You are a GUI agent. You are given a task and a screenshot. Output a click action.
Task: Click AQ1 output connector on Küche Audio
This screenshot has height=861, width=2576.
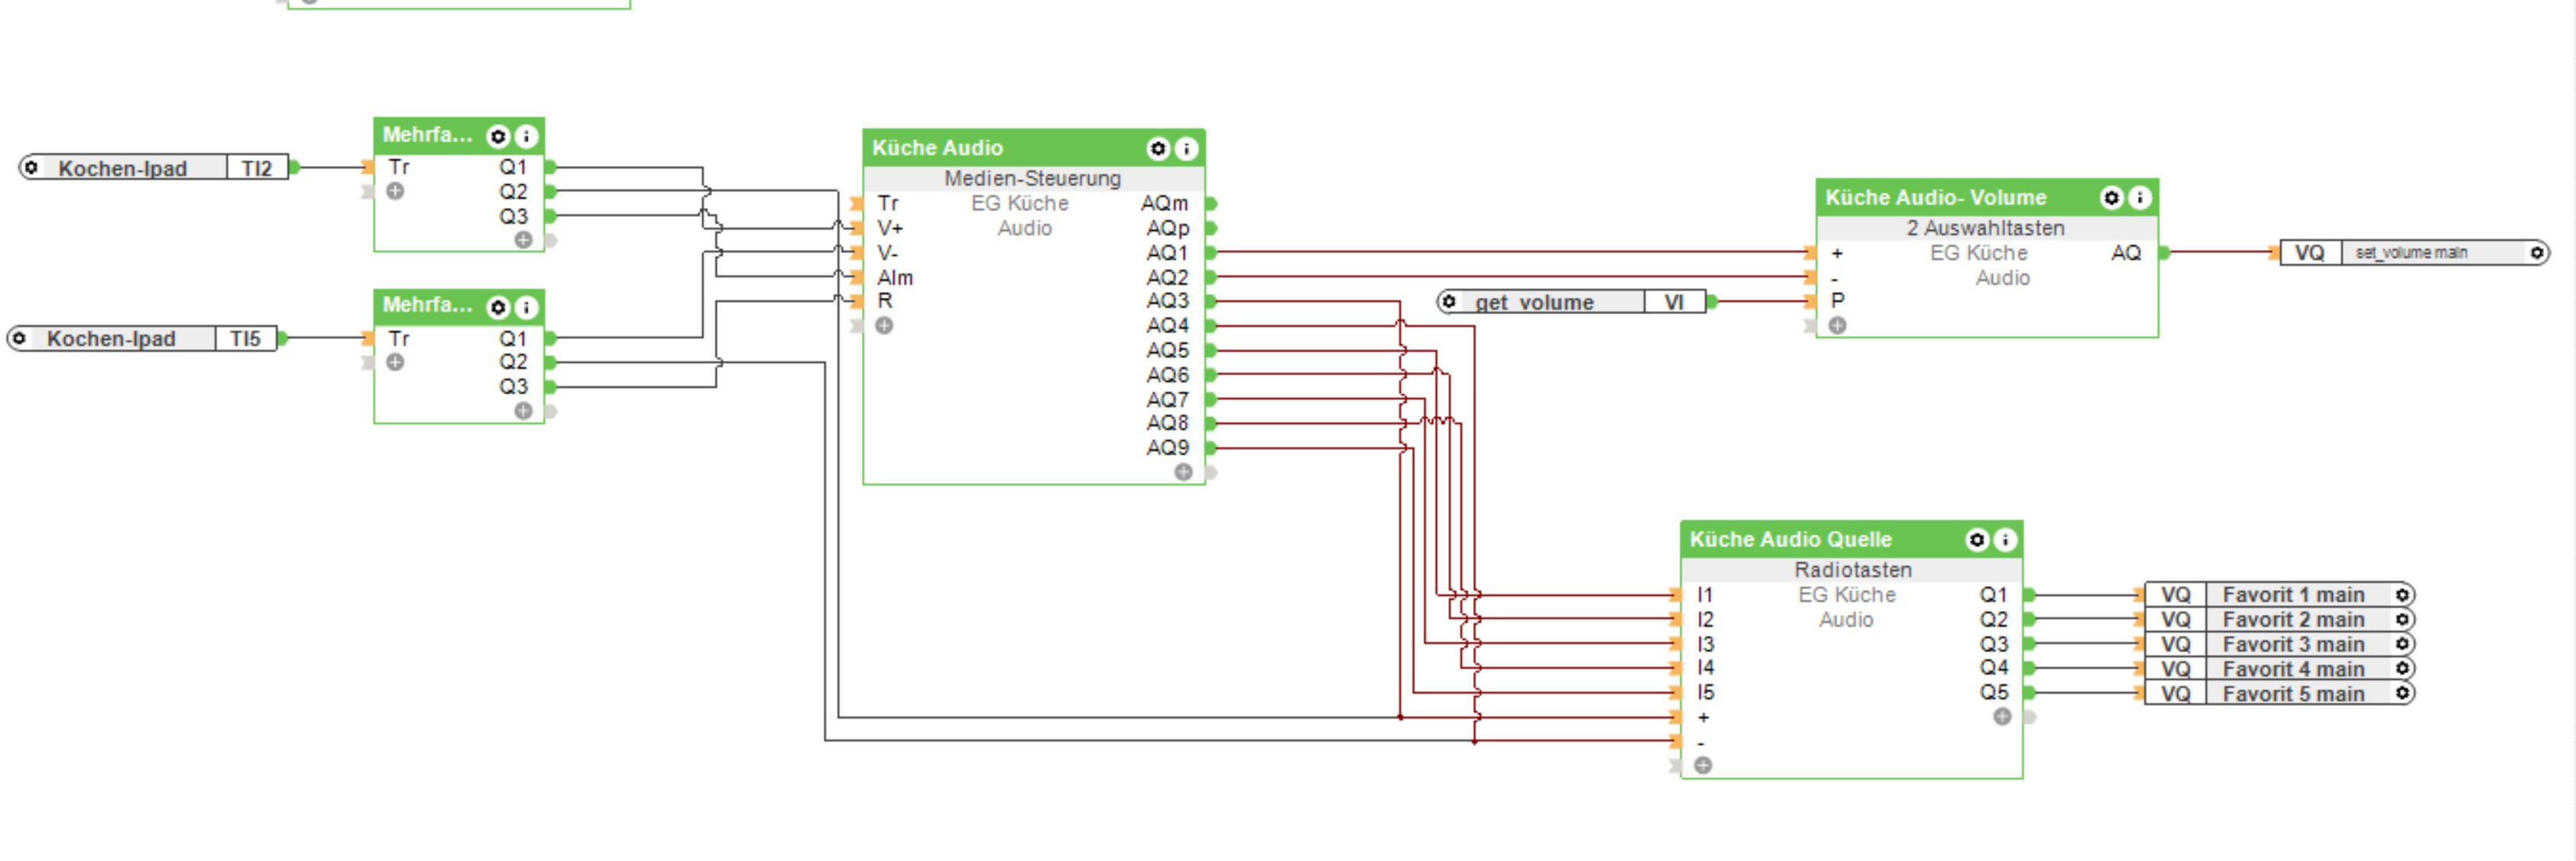pos(1210,253)
